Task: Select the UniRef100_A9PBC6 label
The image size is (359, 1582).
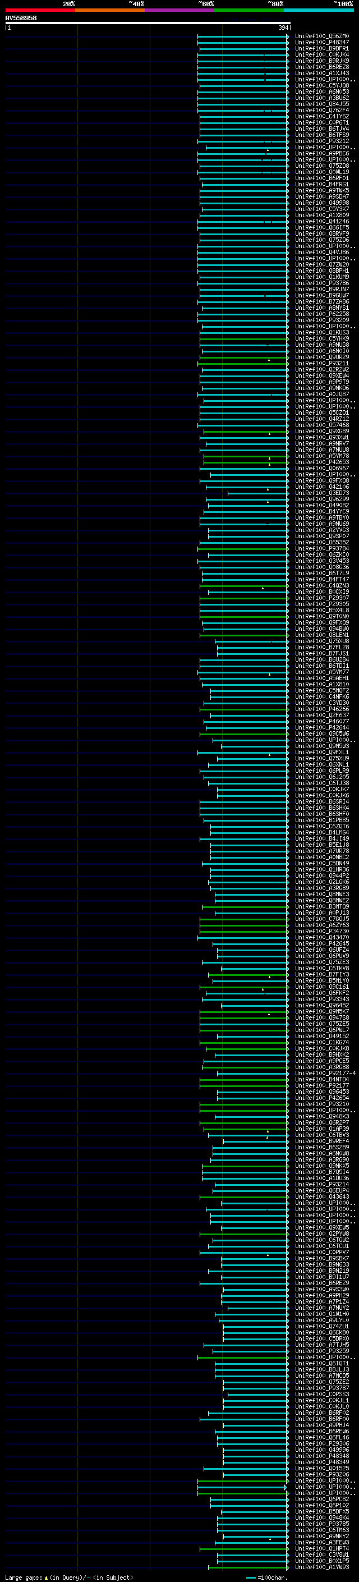Action: point(322,154)
